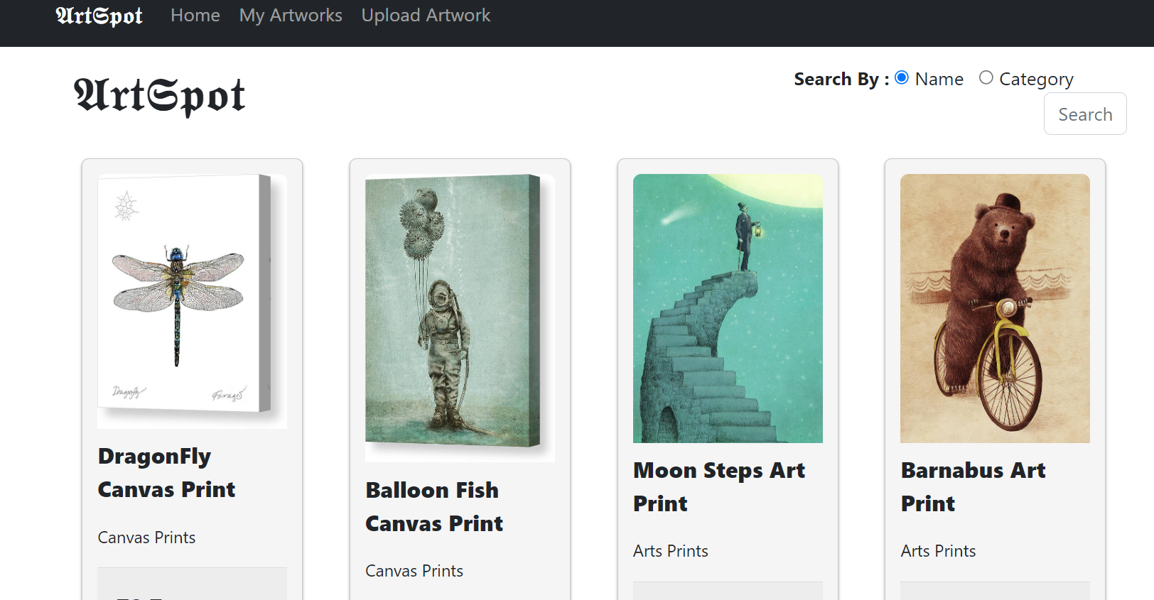Open the Upload Artwork page
The height and width of the screenshot is (600, 1154).
[x=426, y=16]
